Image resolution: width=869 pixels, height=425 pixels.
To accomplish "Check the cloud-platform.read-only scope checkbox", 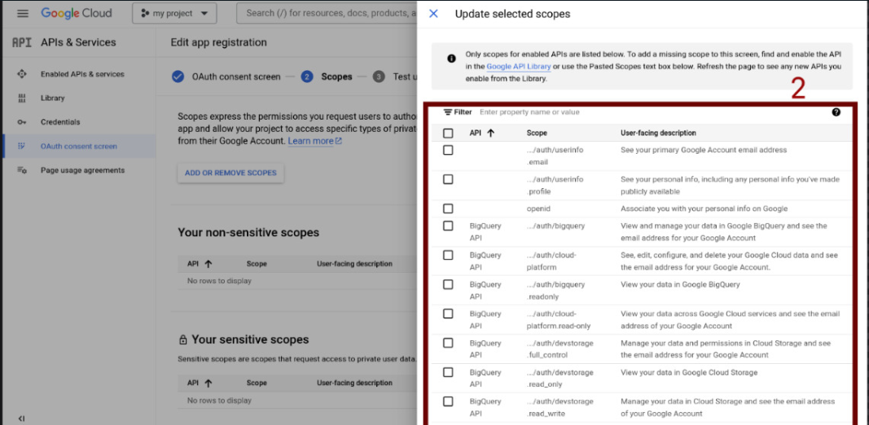I will [449, 313].
